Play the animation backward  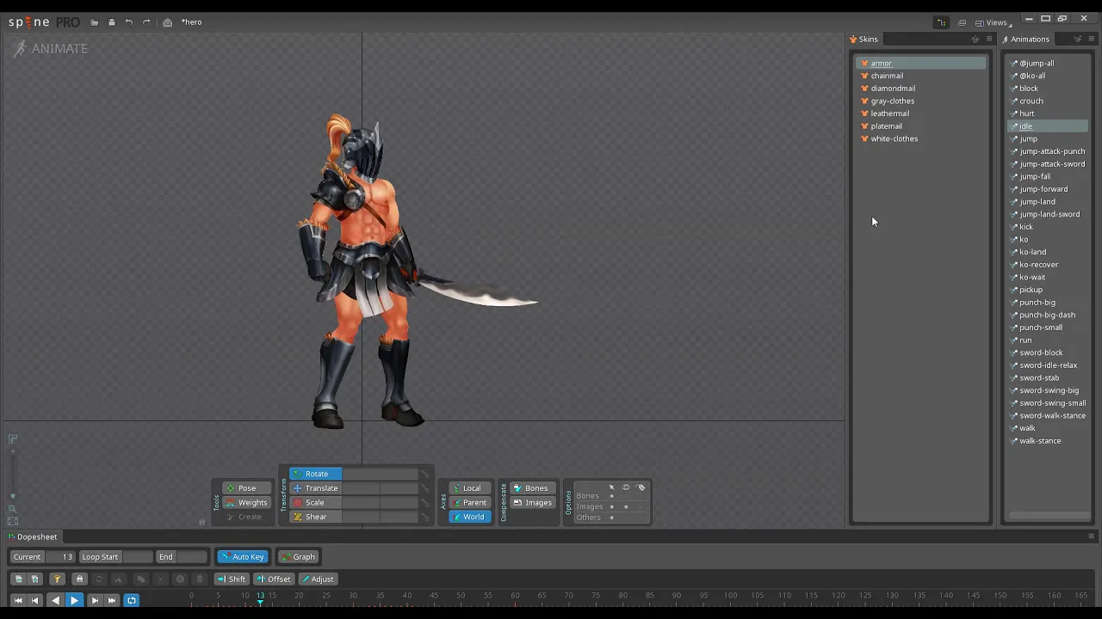55,600
